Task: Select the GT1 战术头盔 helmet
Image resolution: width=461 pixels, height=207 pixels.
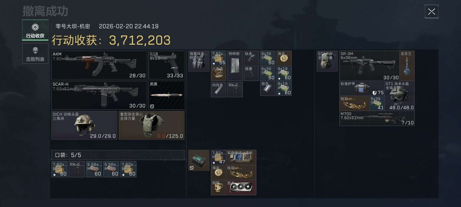Action: [x=400, y=95]
